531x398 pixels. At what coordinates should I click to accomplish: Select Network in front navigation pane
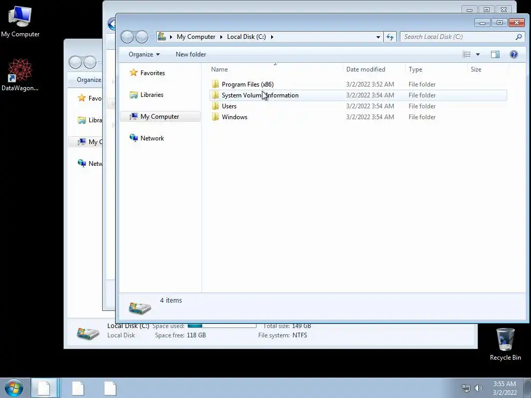coord(152,138)
